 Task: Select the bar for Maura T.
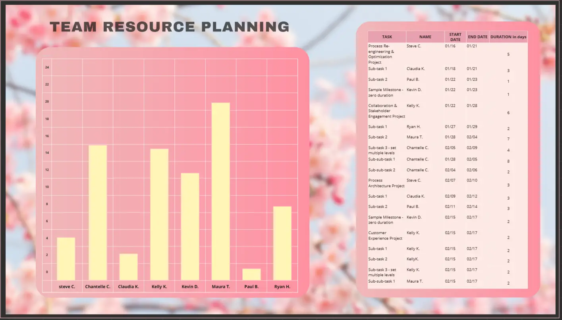[221, 191]
